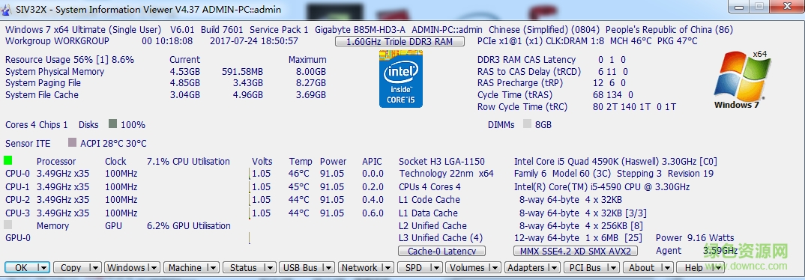Viewport: 805px width, 280px height.
Task: Click the 'DDR3 RAM CAS Latency' label
Action: [x=527, y=59]
